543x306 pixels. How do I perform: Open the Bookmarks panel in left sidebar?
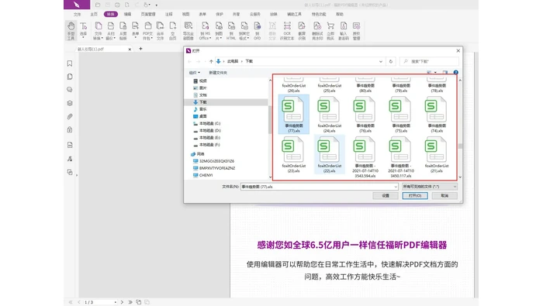[70, 64]
